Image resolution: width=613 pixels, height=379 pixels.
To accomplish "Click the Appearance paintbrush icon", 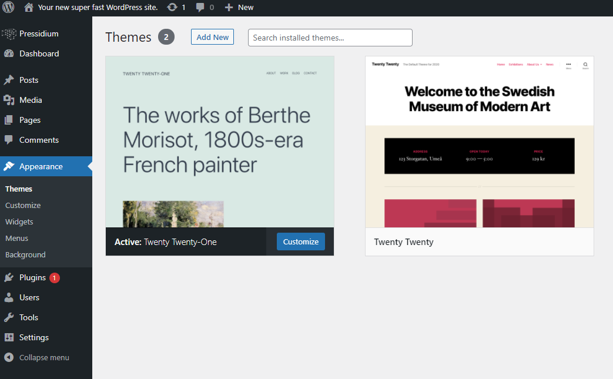I will [x=9, y=166].
